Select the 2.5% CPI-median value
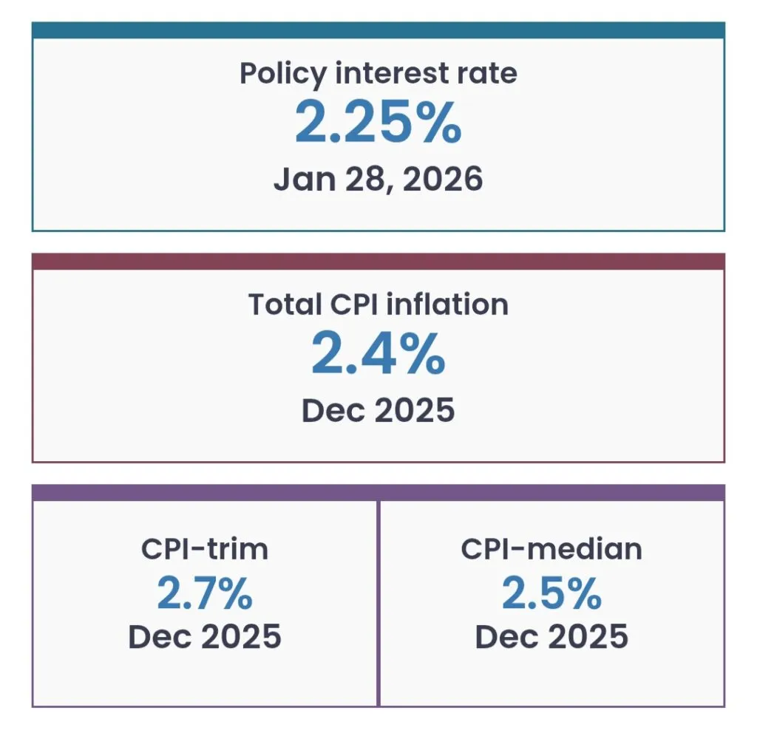Screen dimensions: 757x733 pos(551,593)
